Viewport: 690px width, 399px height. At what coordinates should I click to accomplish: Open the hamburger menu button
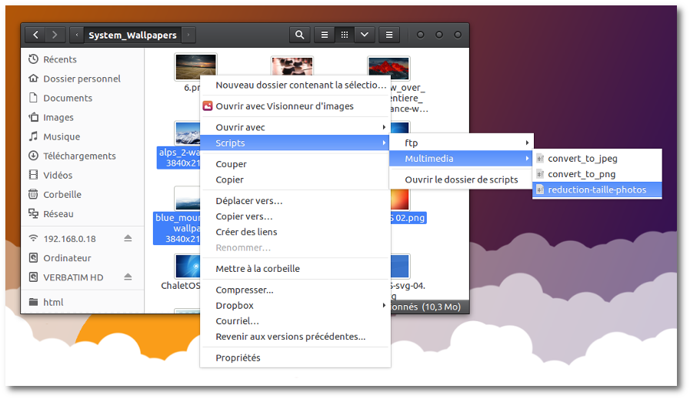[x=389, y=35]
